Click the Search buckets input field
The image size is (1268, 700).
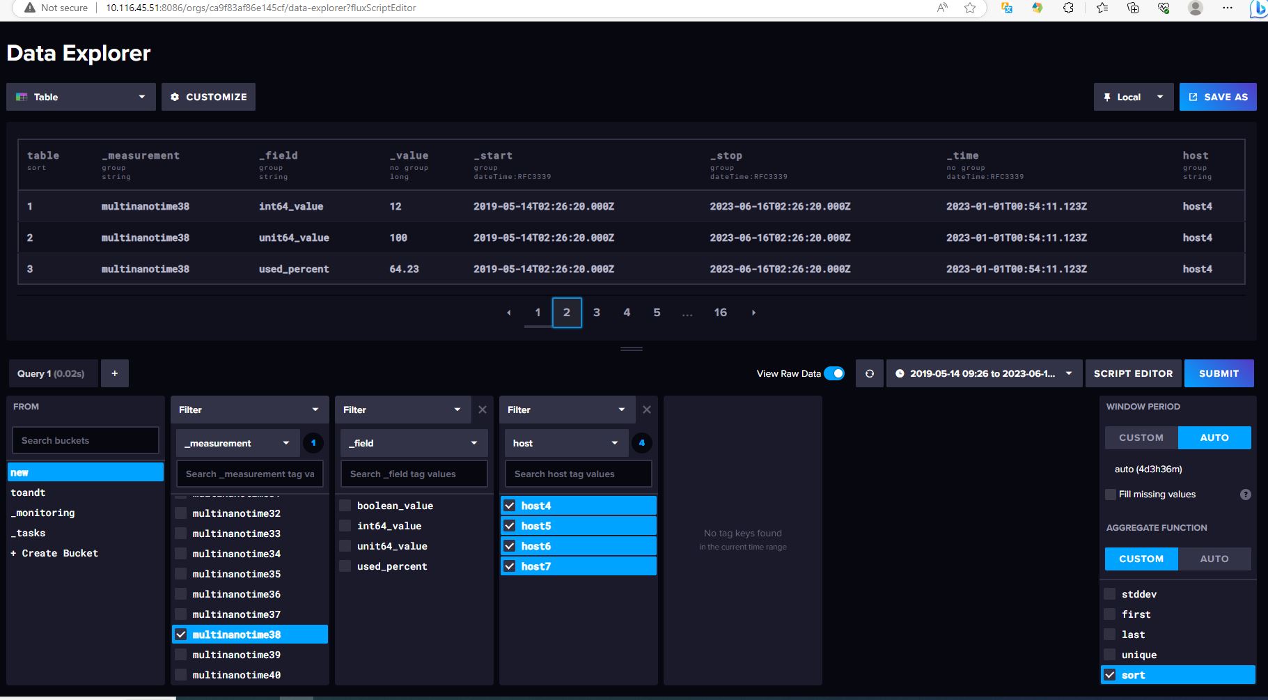pos(86,440)
